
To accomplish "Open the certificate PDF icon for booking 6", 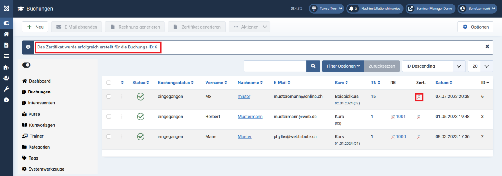I will [419, 97].
